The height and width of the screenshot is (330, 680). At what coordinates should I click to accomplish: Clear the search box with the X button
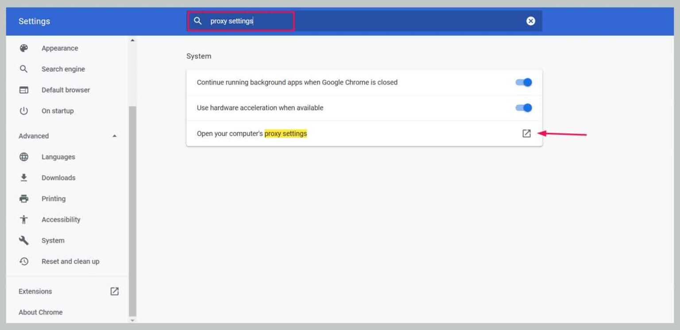(530, 20)
